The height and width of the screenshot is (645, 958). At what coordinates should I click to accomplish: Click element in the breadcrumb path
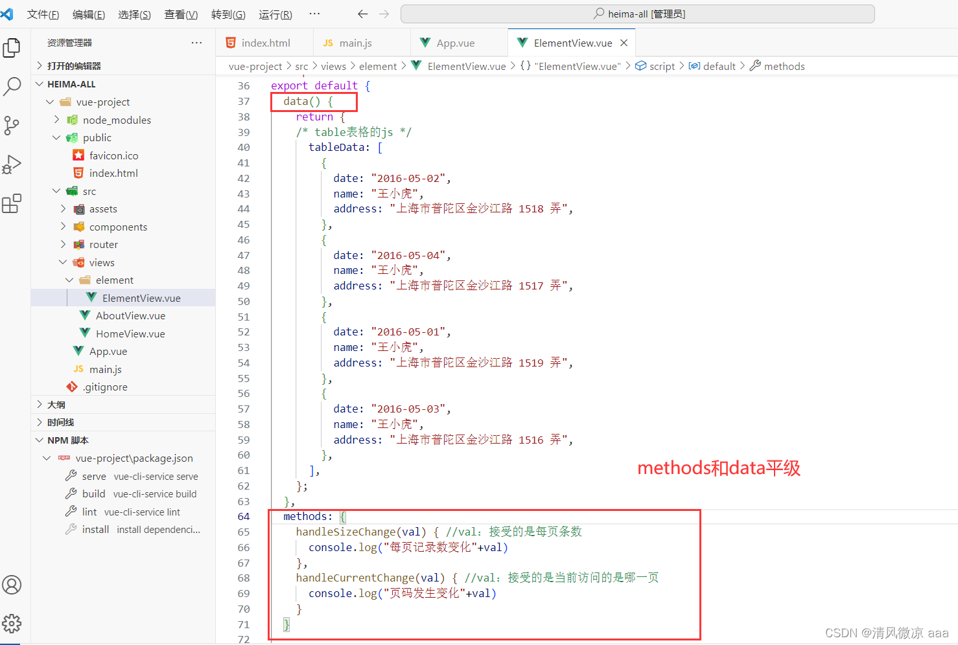(x=378, y=66)
